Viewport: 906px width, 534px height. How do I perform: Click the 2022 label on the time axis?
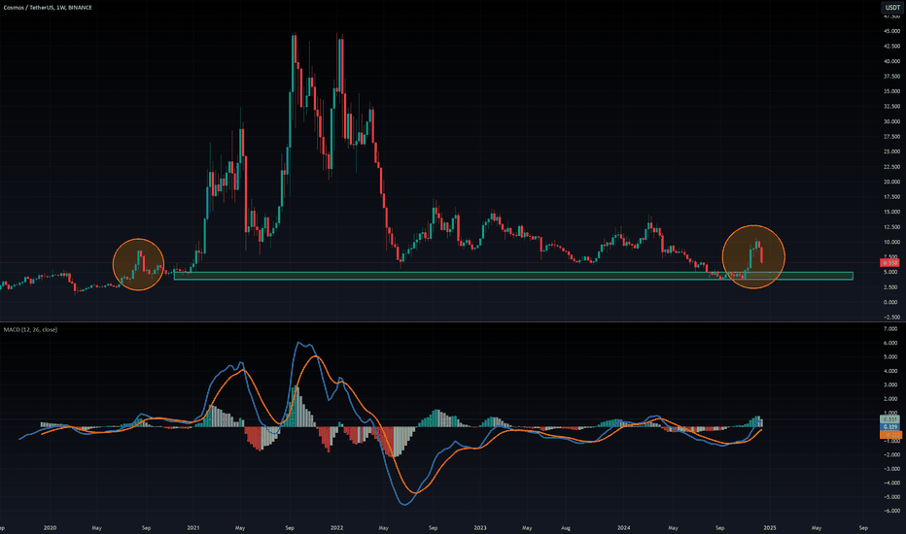coord(337,527)
